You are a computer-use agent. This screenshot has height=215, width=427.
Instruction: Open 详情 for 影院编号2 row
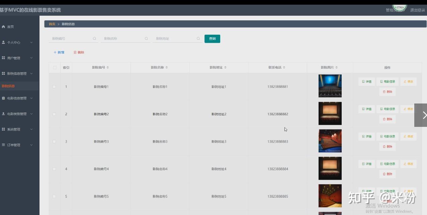click(x=366, y=109)
